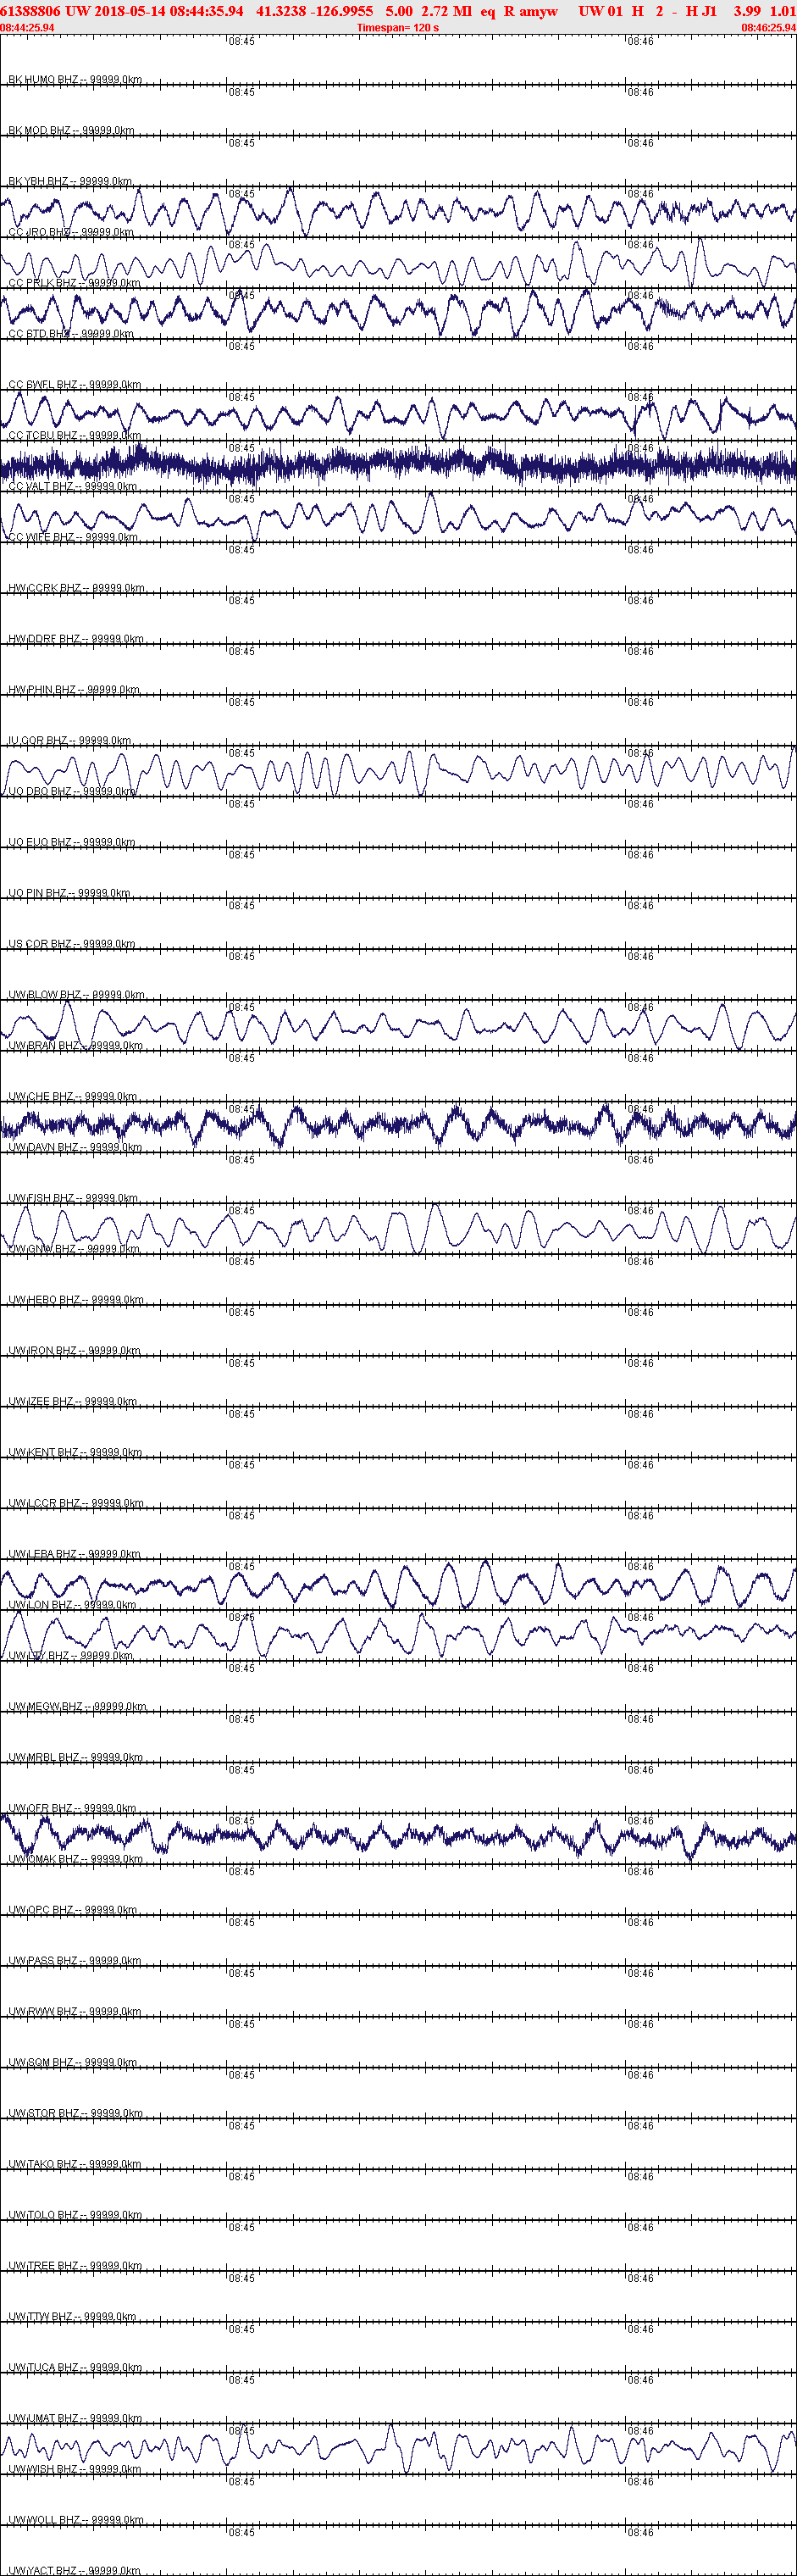Click the latitude value 41.3238

coord(283,11)
